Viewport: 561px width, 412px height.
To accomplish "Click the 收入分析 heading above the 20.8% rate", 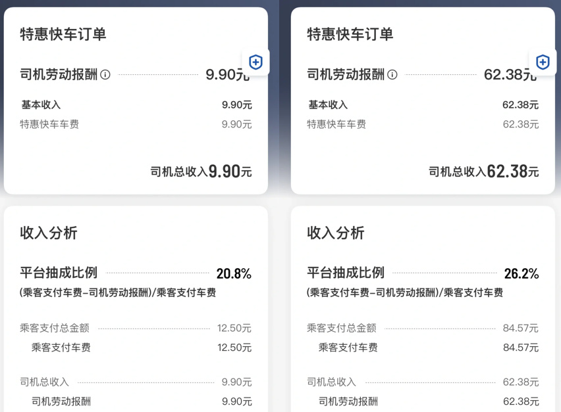I will [x=49, y=233].
